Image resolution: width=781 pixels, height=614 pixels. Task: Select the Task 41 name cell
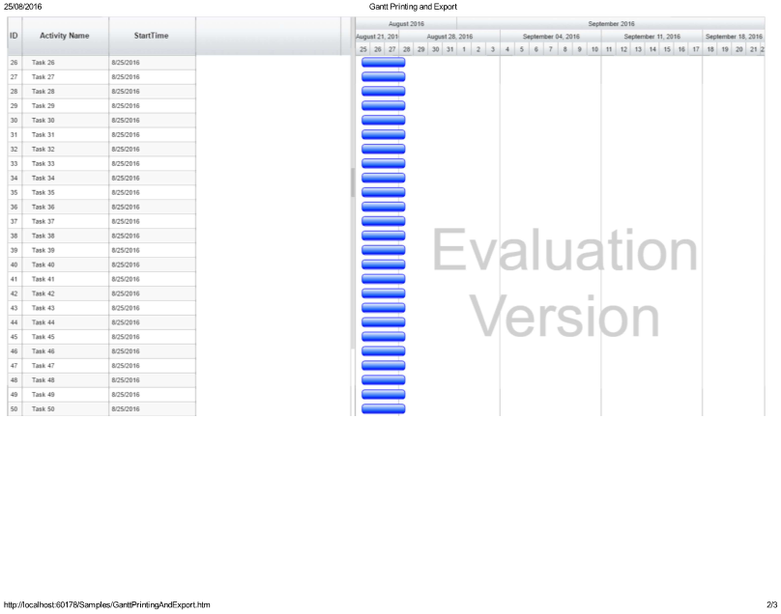pyautogui.click(x=66, y=279)
